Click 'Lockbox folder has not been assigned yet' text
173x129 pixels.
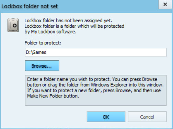68,21
